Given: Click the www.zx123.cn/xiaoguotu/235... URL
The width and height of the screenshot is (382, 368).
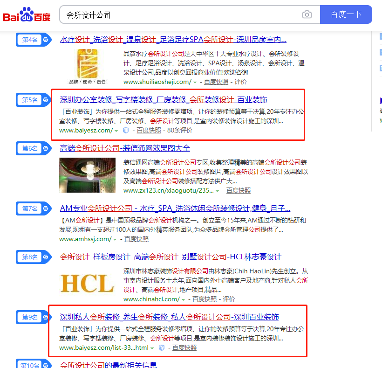Looking at the screenshot, I should 169,191.
